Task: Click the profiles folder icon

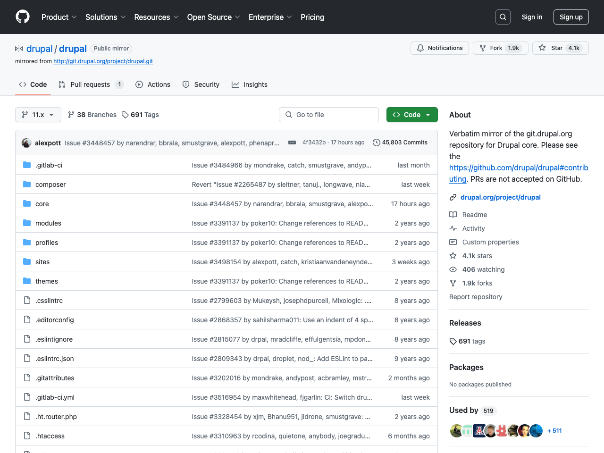Action: 27,243
